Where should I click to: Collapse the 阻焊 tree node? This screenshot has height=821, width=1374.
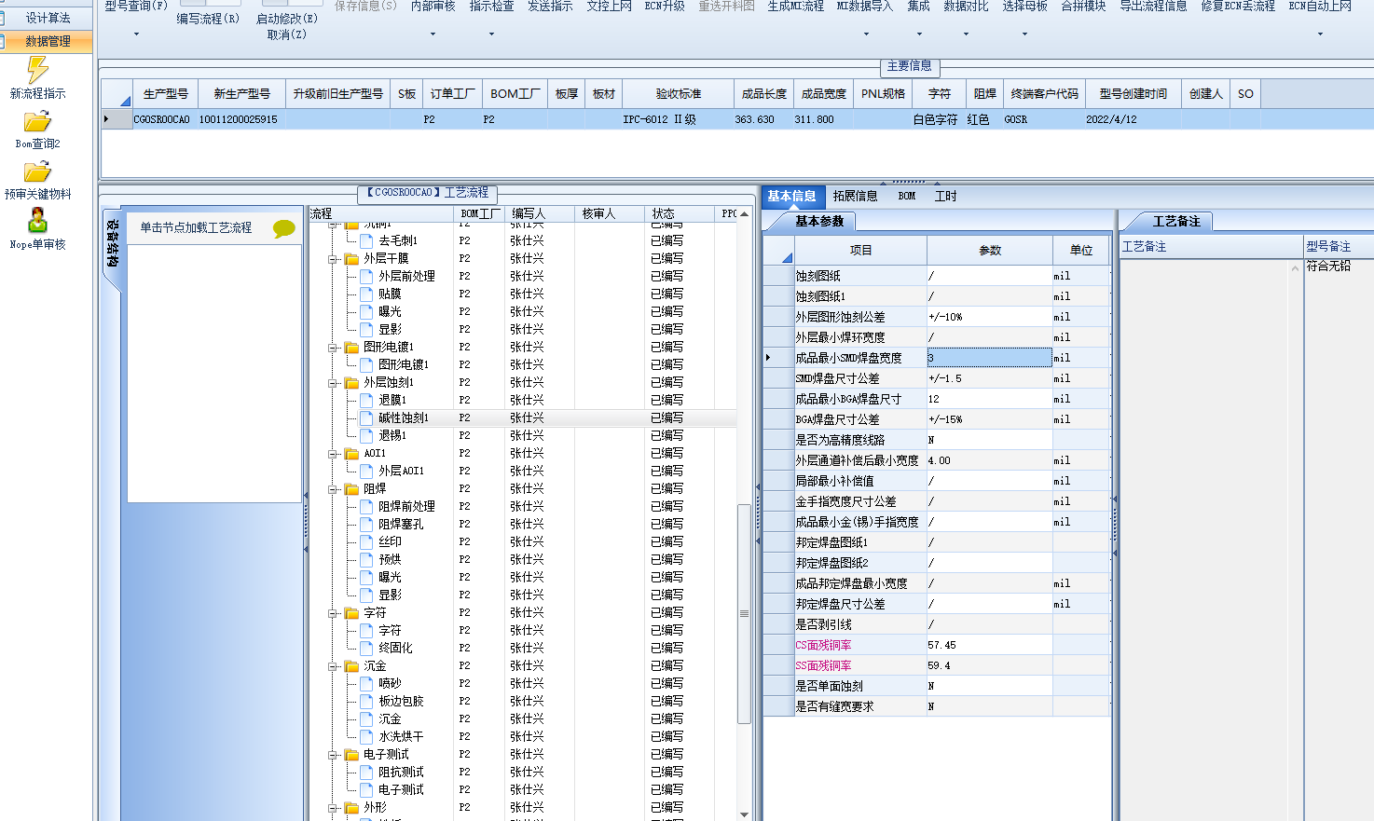pos(333,489)
